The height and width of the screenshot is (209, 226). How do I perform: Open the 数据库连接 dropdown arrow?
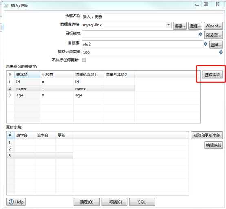(x=168, y=25)
